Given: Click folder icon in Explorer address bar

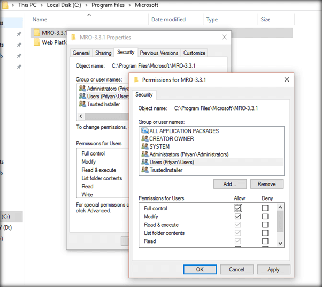Looking at the screenshot, I should [5, 5].
